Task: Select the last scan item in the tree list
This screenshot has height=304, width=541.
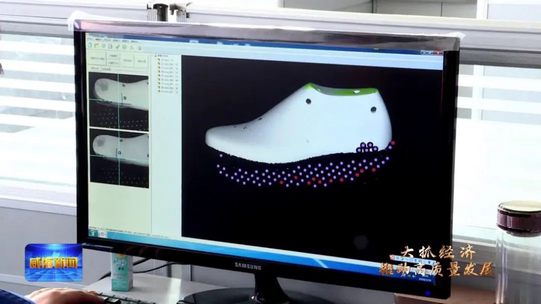Action: 167,91
